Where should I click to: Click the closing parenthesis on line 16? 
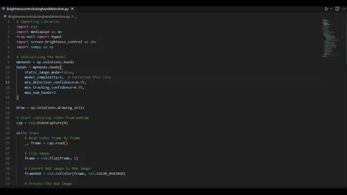pos(18,97)
